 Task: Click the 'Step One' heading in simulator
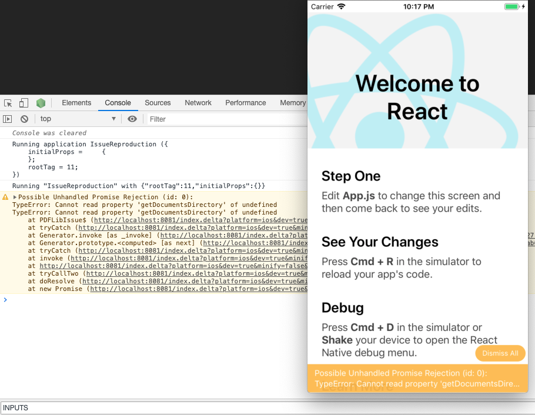click(351, 176)
